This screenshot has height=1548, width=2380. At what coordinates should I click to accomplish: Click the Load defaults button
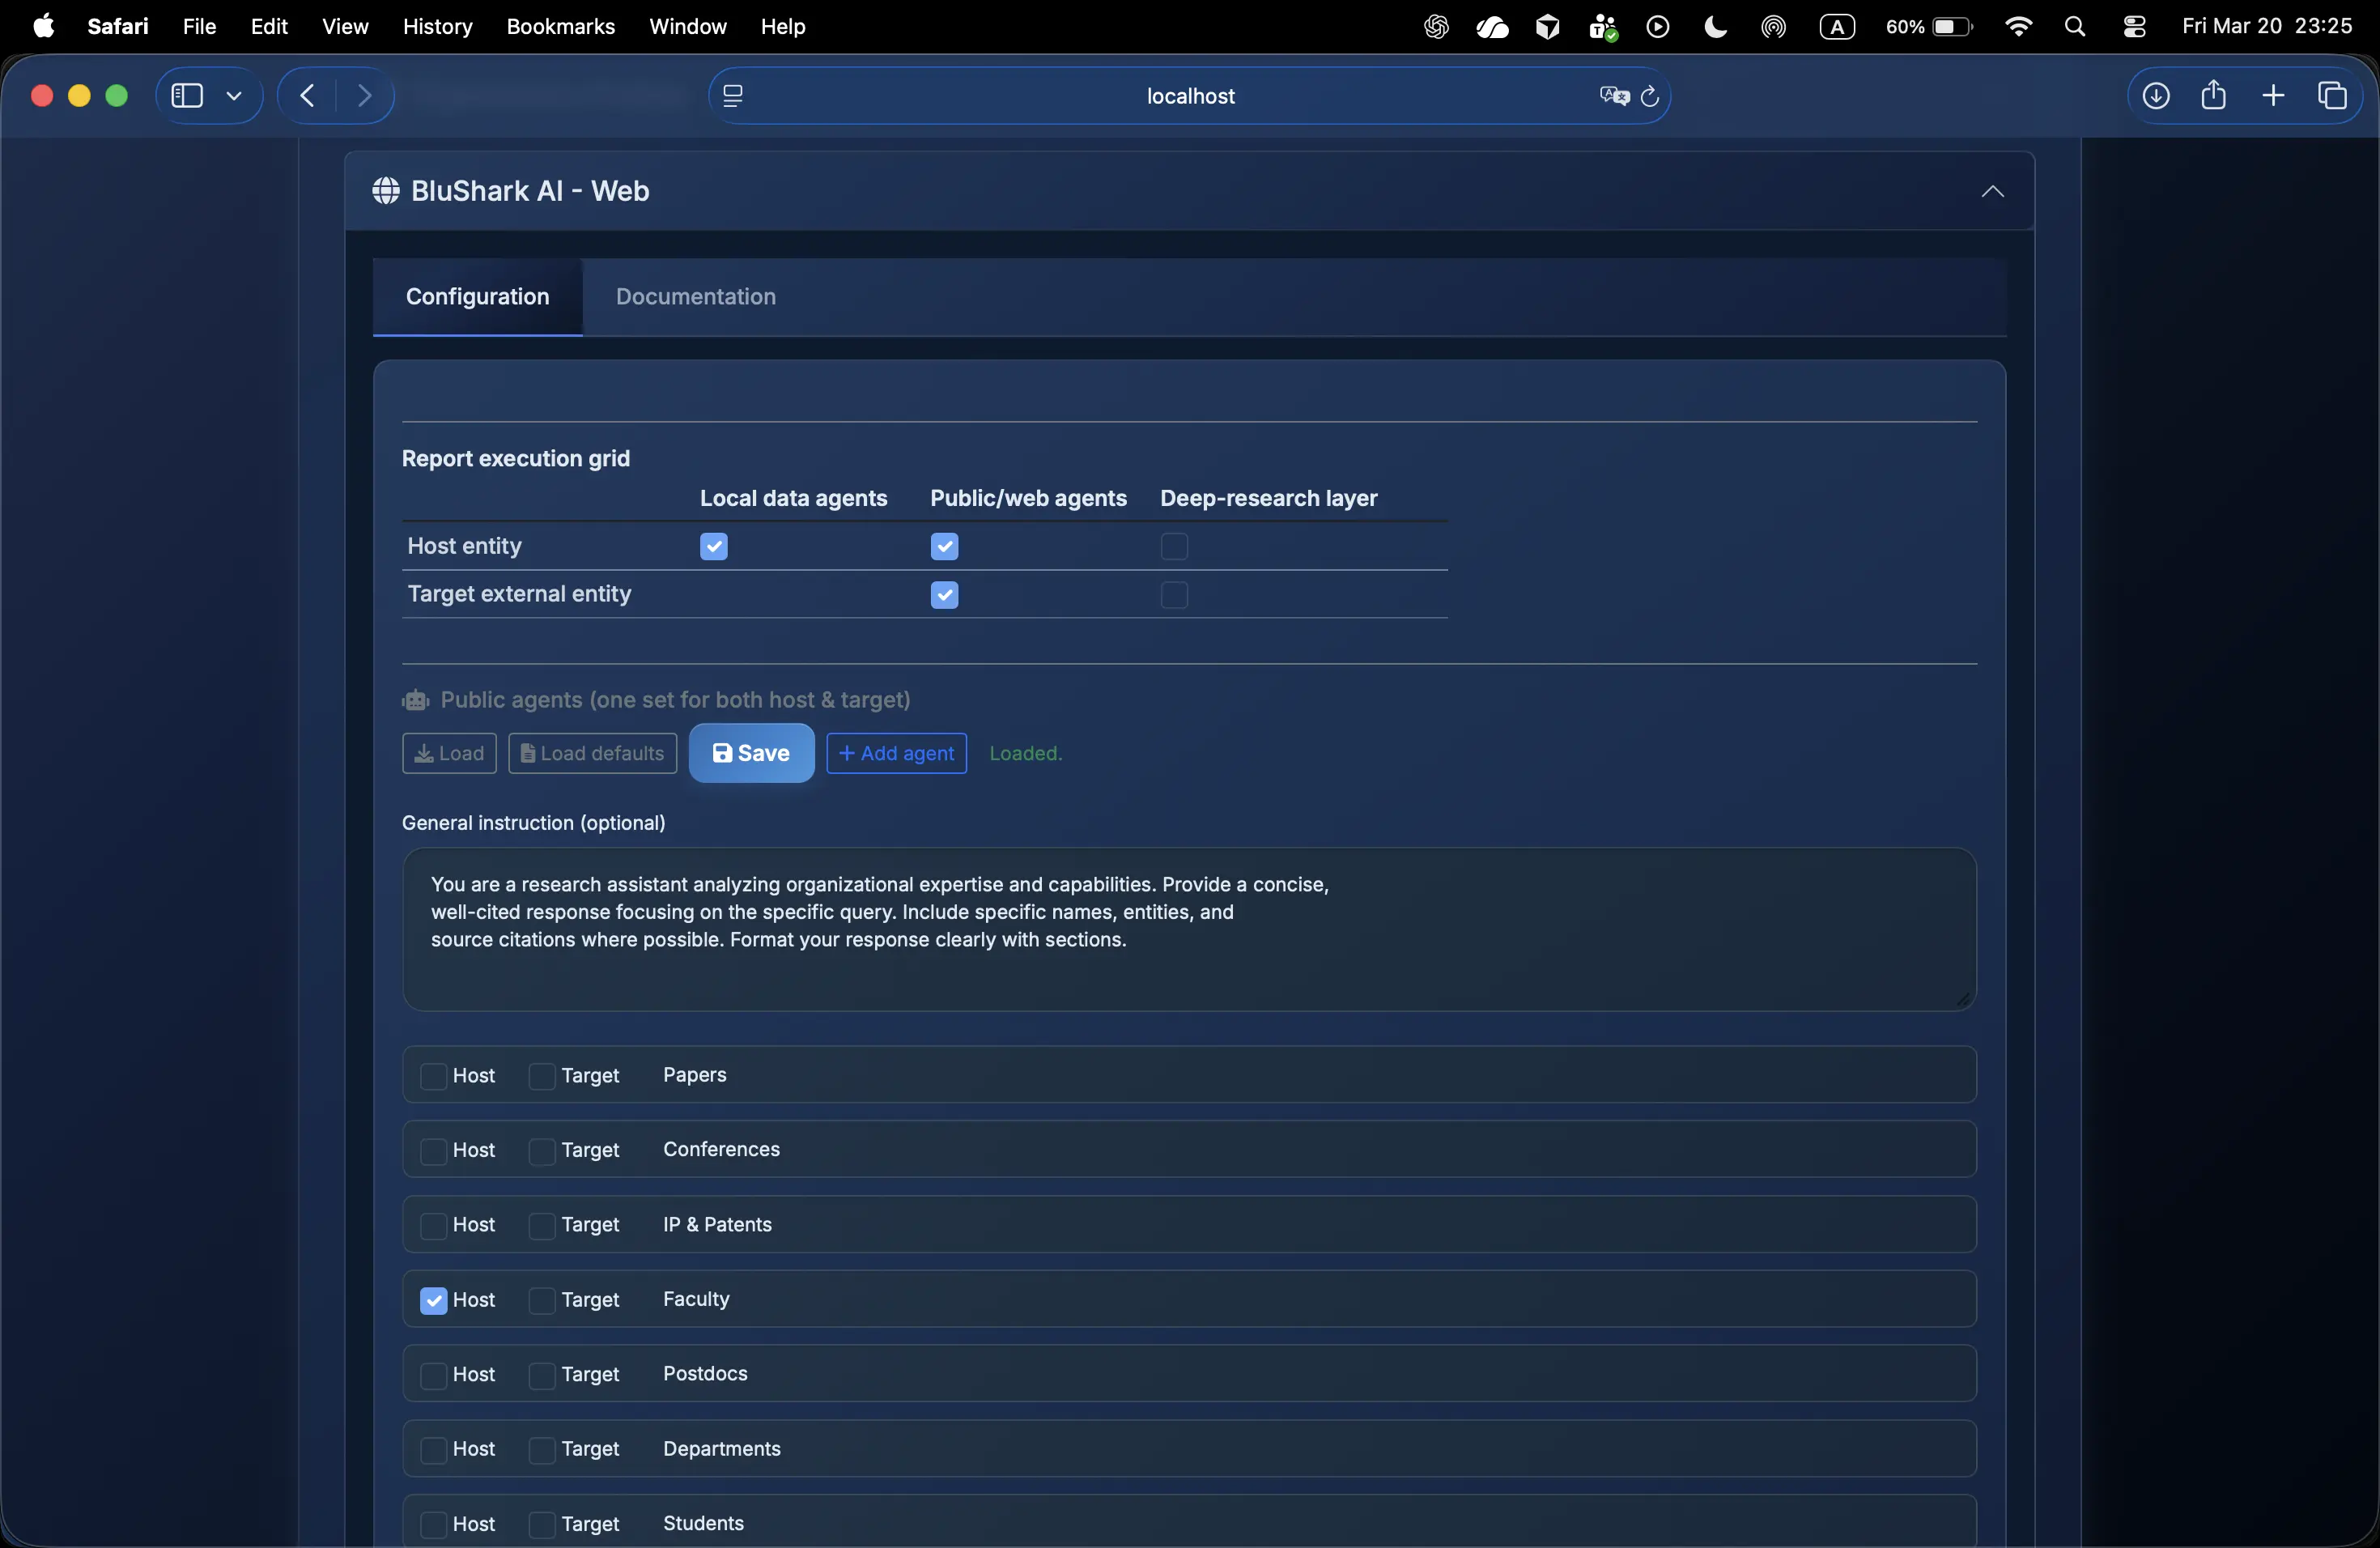(x=592, y=753)
